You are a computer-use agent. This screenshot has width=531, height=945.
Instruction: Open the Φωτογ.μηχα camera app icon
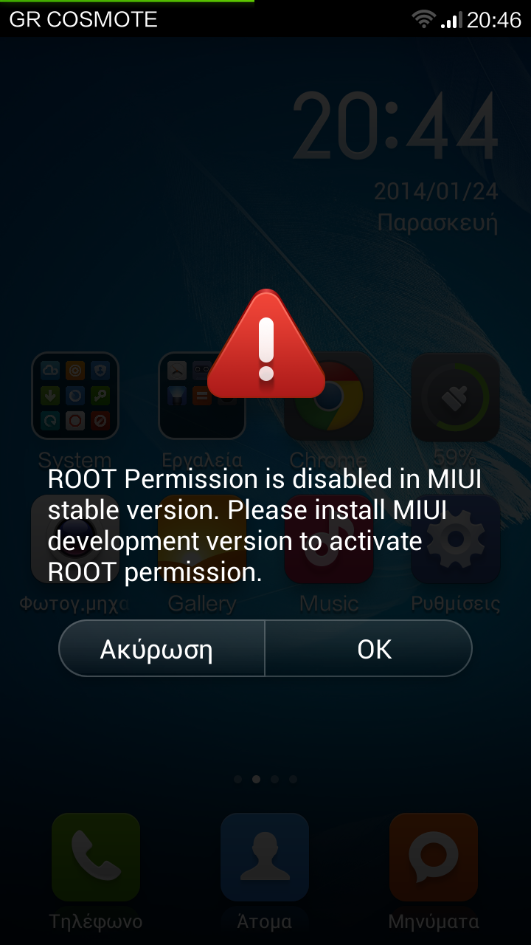pyautogui.click(x=75, y=539)
